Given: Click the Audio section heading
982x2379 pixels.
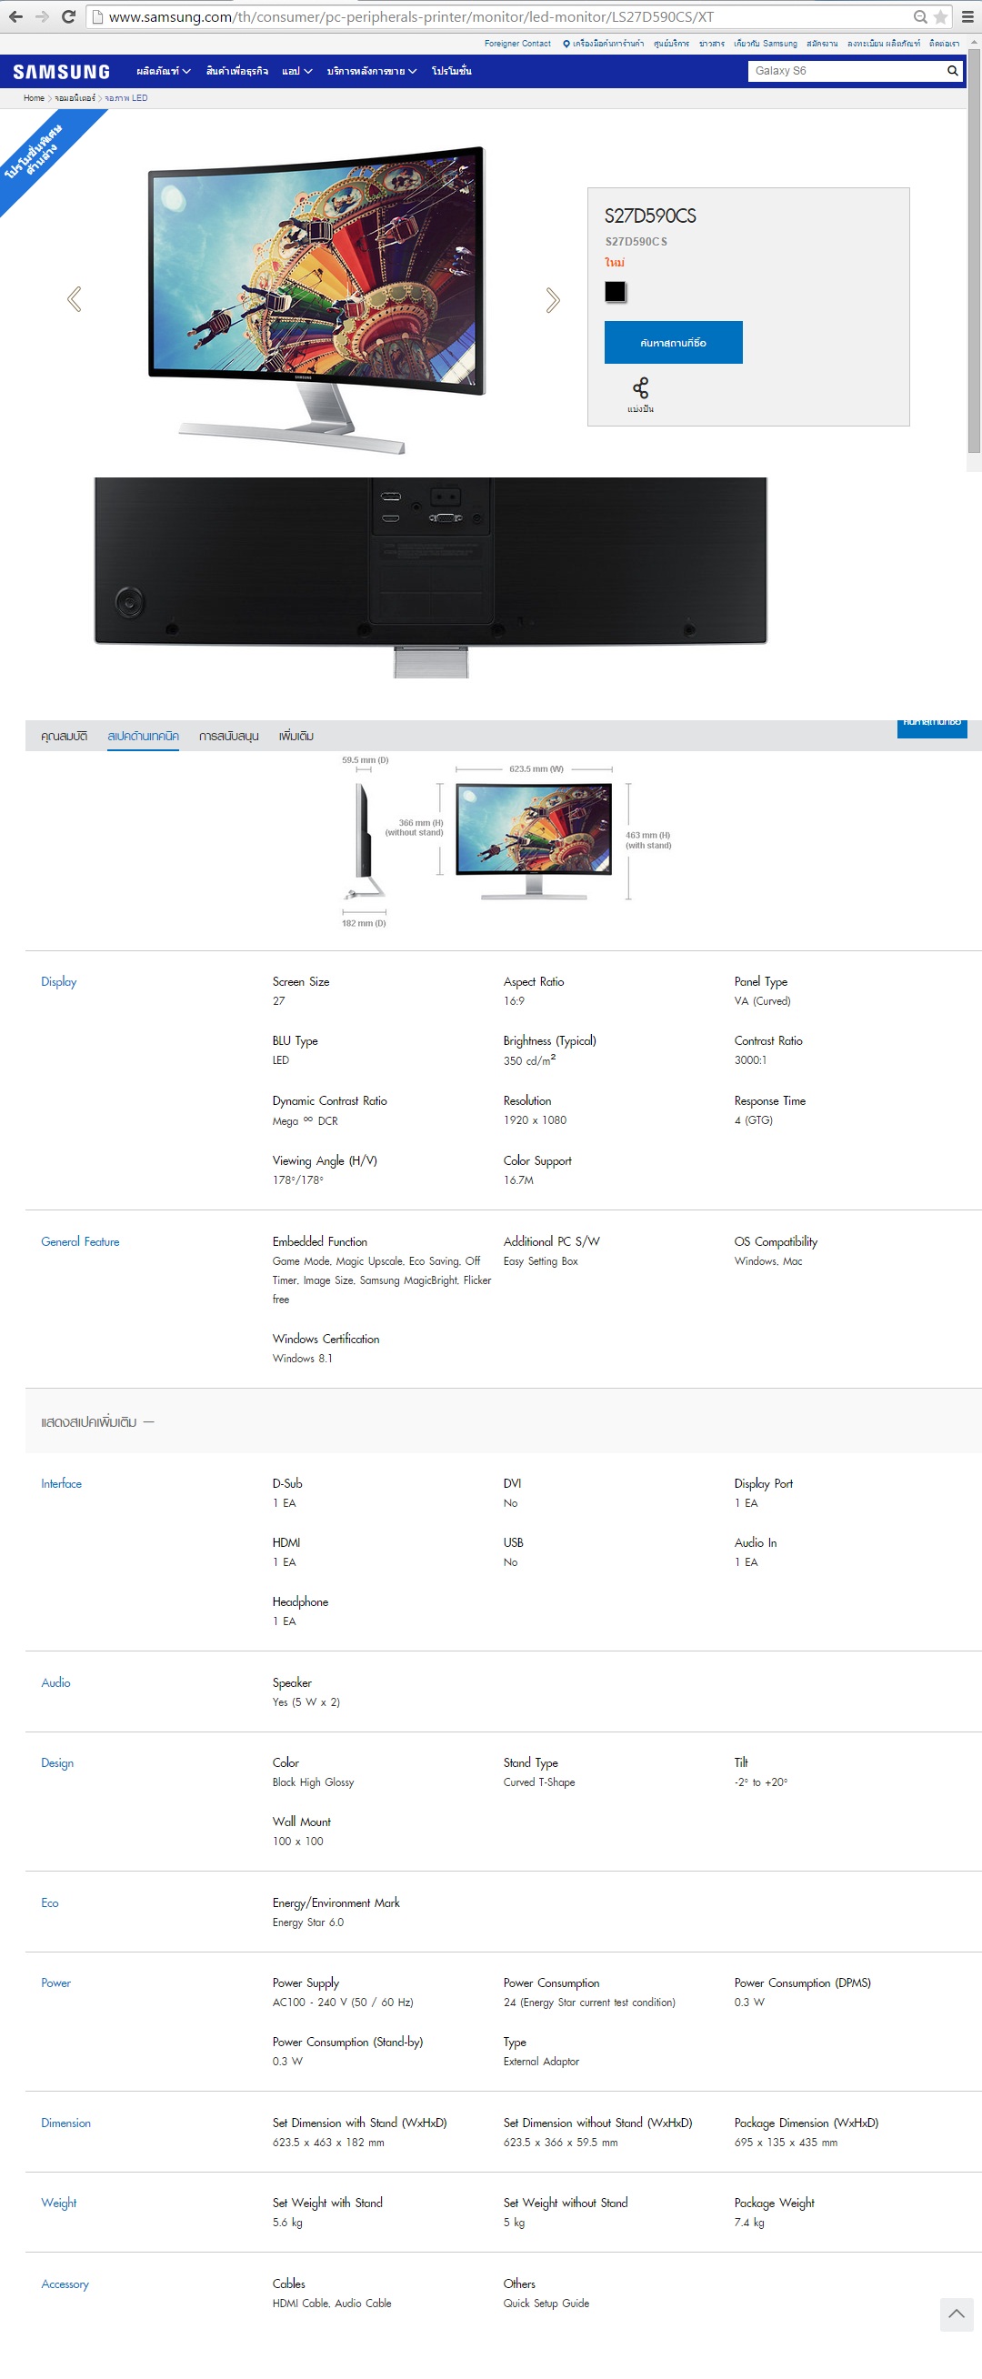Looking at the screenshot, I should click(55, 1682).
